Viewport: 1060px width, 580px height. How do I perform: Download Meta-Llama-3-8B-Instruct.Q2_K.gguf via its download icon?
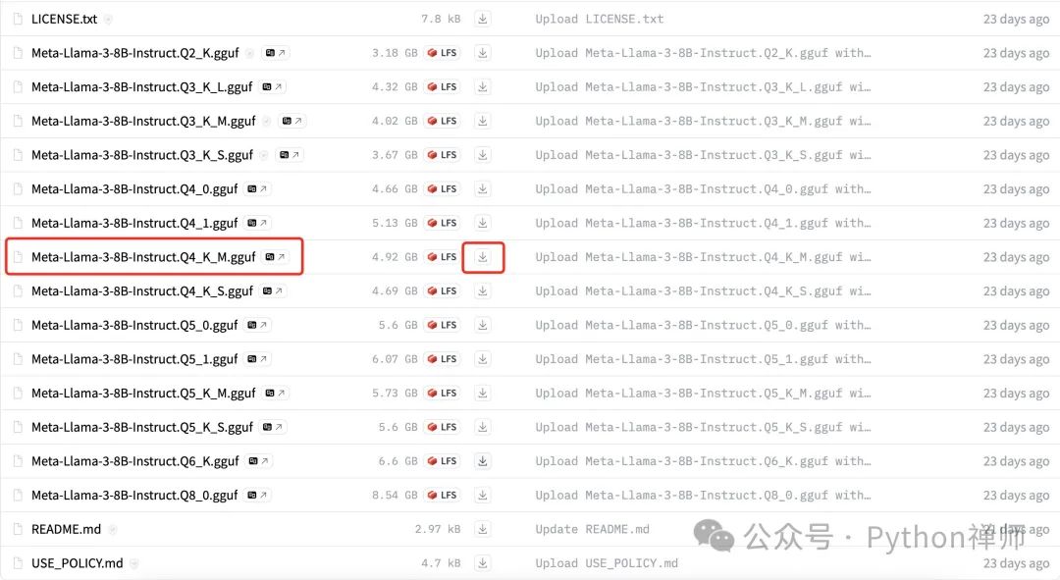[483, 53]
